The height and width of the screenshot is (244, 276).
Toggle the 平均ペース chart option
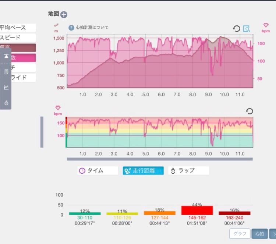pos(18,28)
